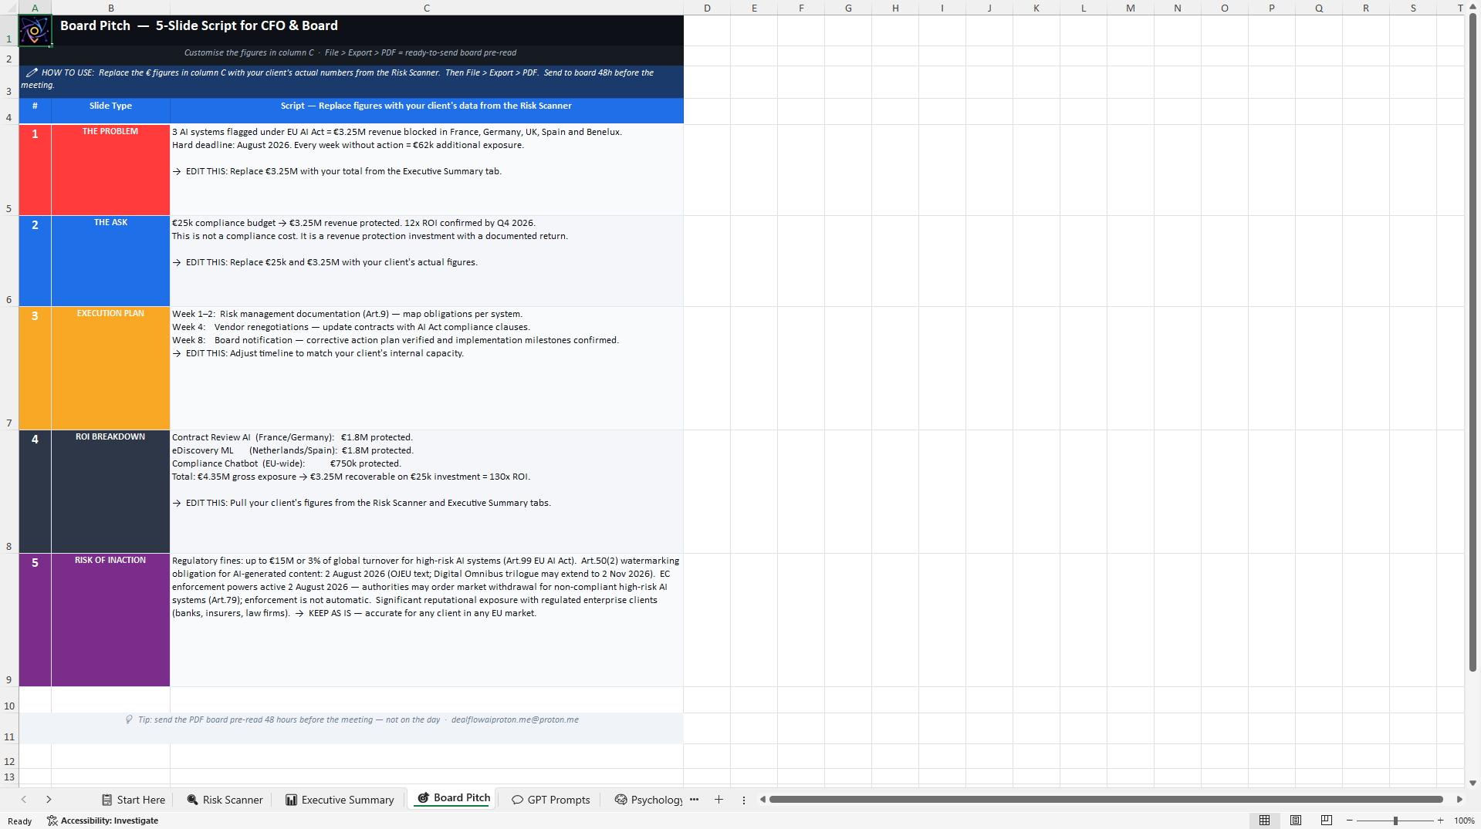This screenshot has height=829, width=1481.
Task: Click the horizontal scrollbar thumb
Action: tap(1106, 800)
